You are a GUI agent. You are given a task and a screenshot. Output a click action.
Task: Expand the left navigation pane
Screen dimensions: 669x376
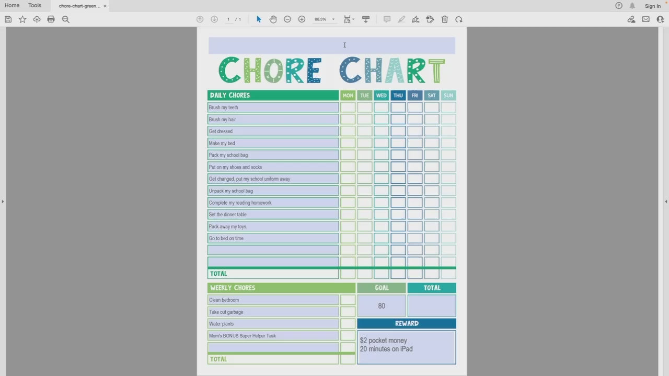coord(3,201)
